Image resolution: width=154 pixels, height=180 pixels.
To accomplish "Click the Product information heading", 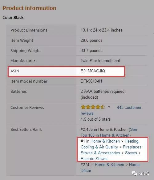I will click(29, 8).
